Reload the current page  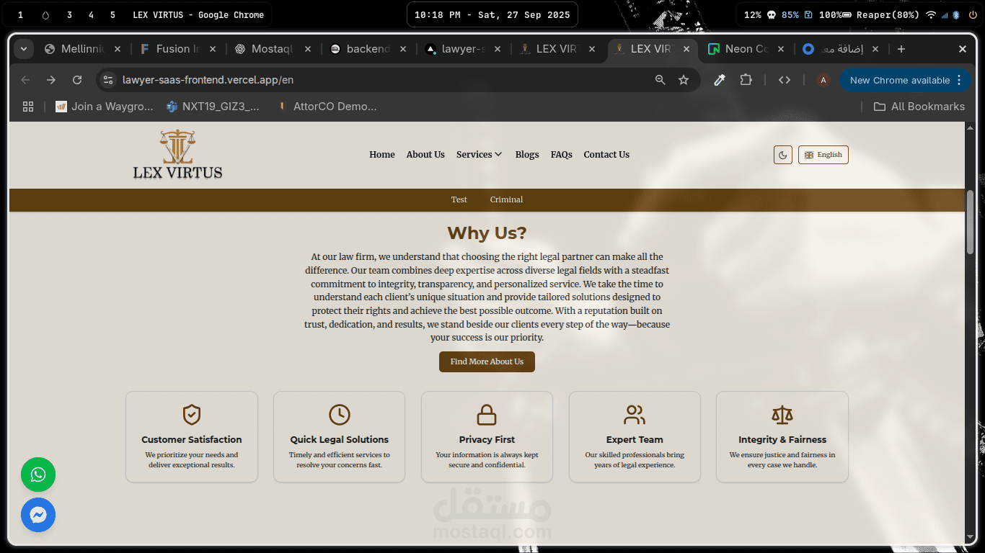(77, 80)
